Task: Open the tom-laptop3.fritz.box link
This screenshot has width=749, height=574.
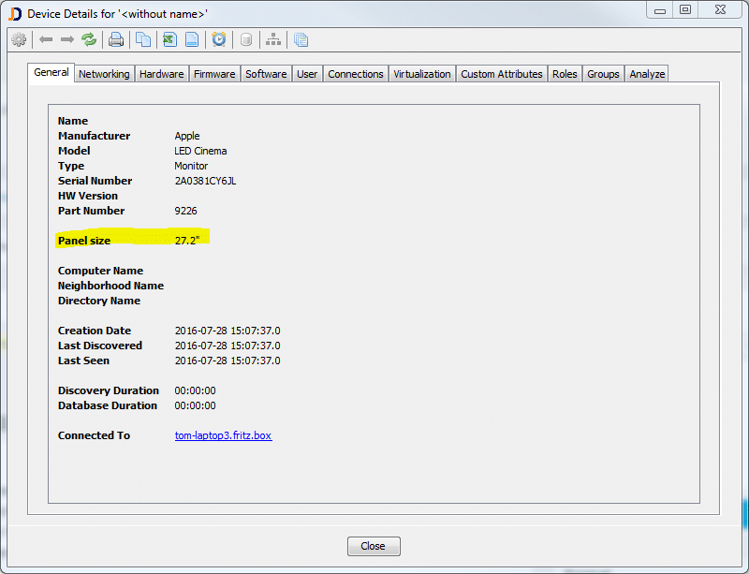Action: pos(223,435)
